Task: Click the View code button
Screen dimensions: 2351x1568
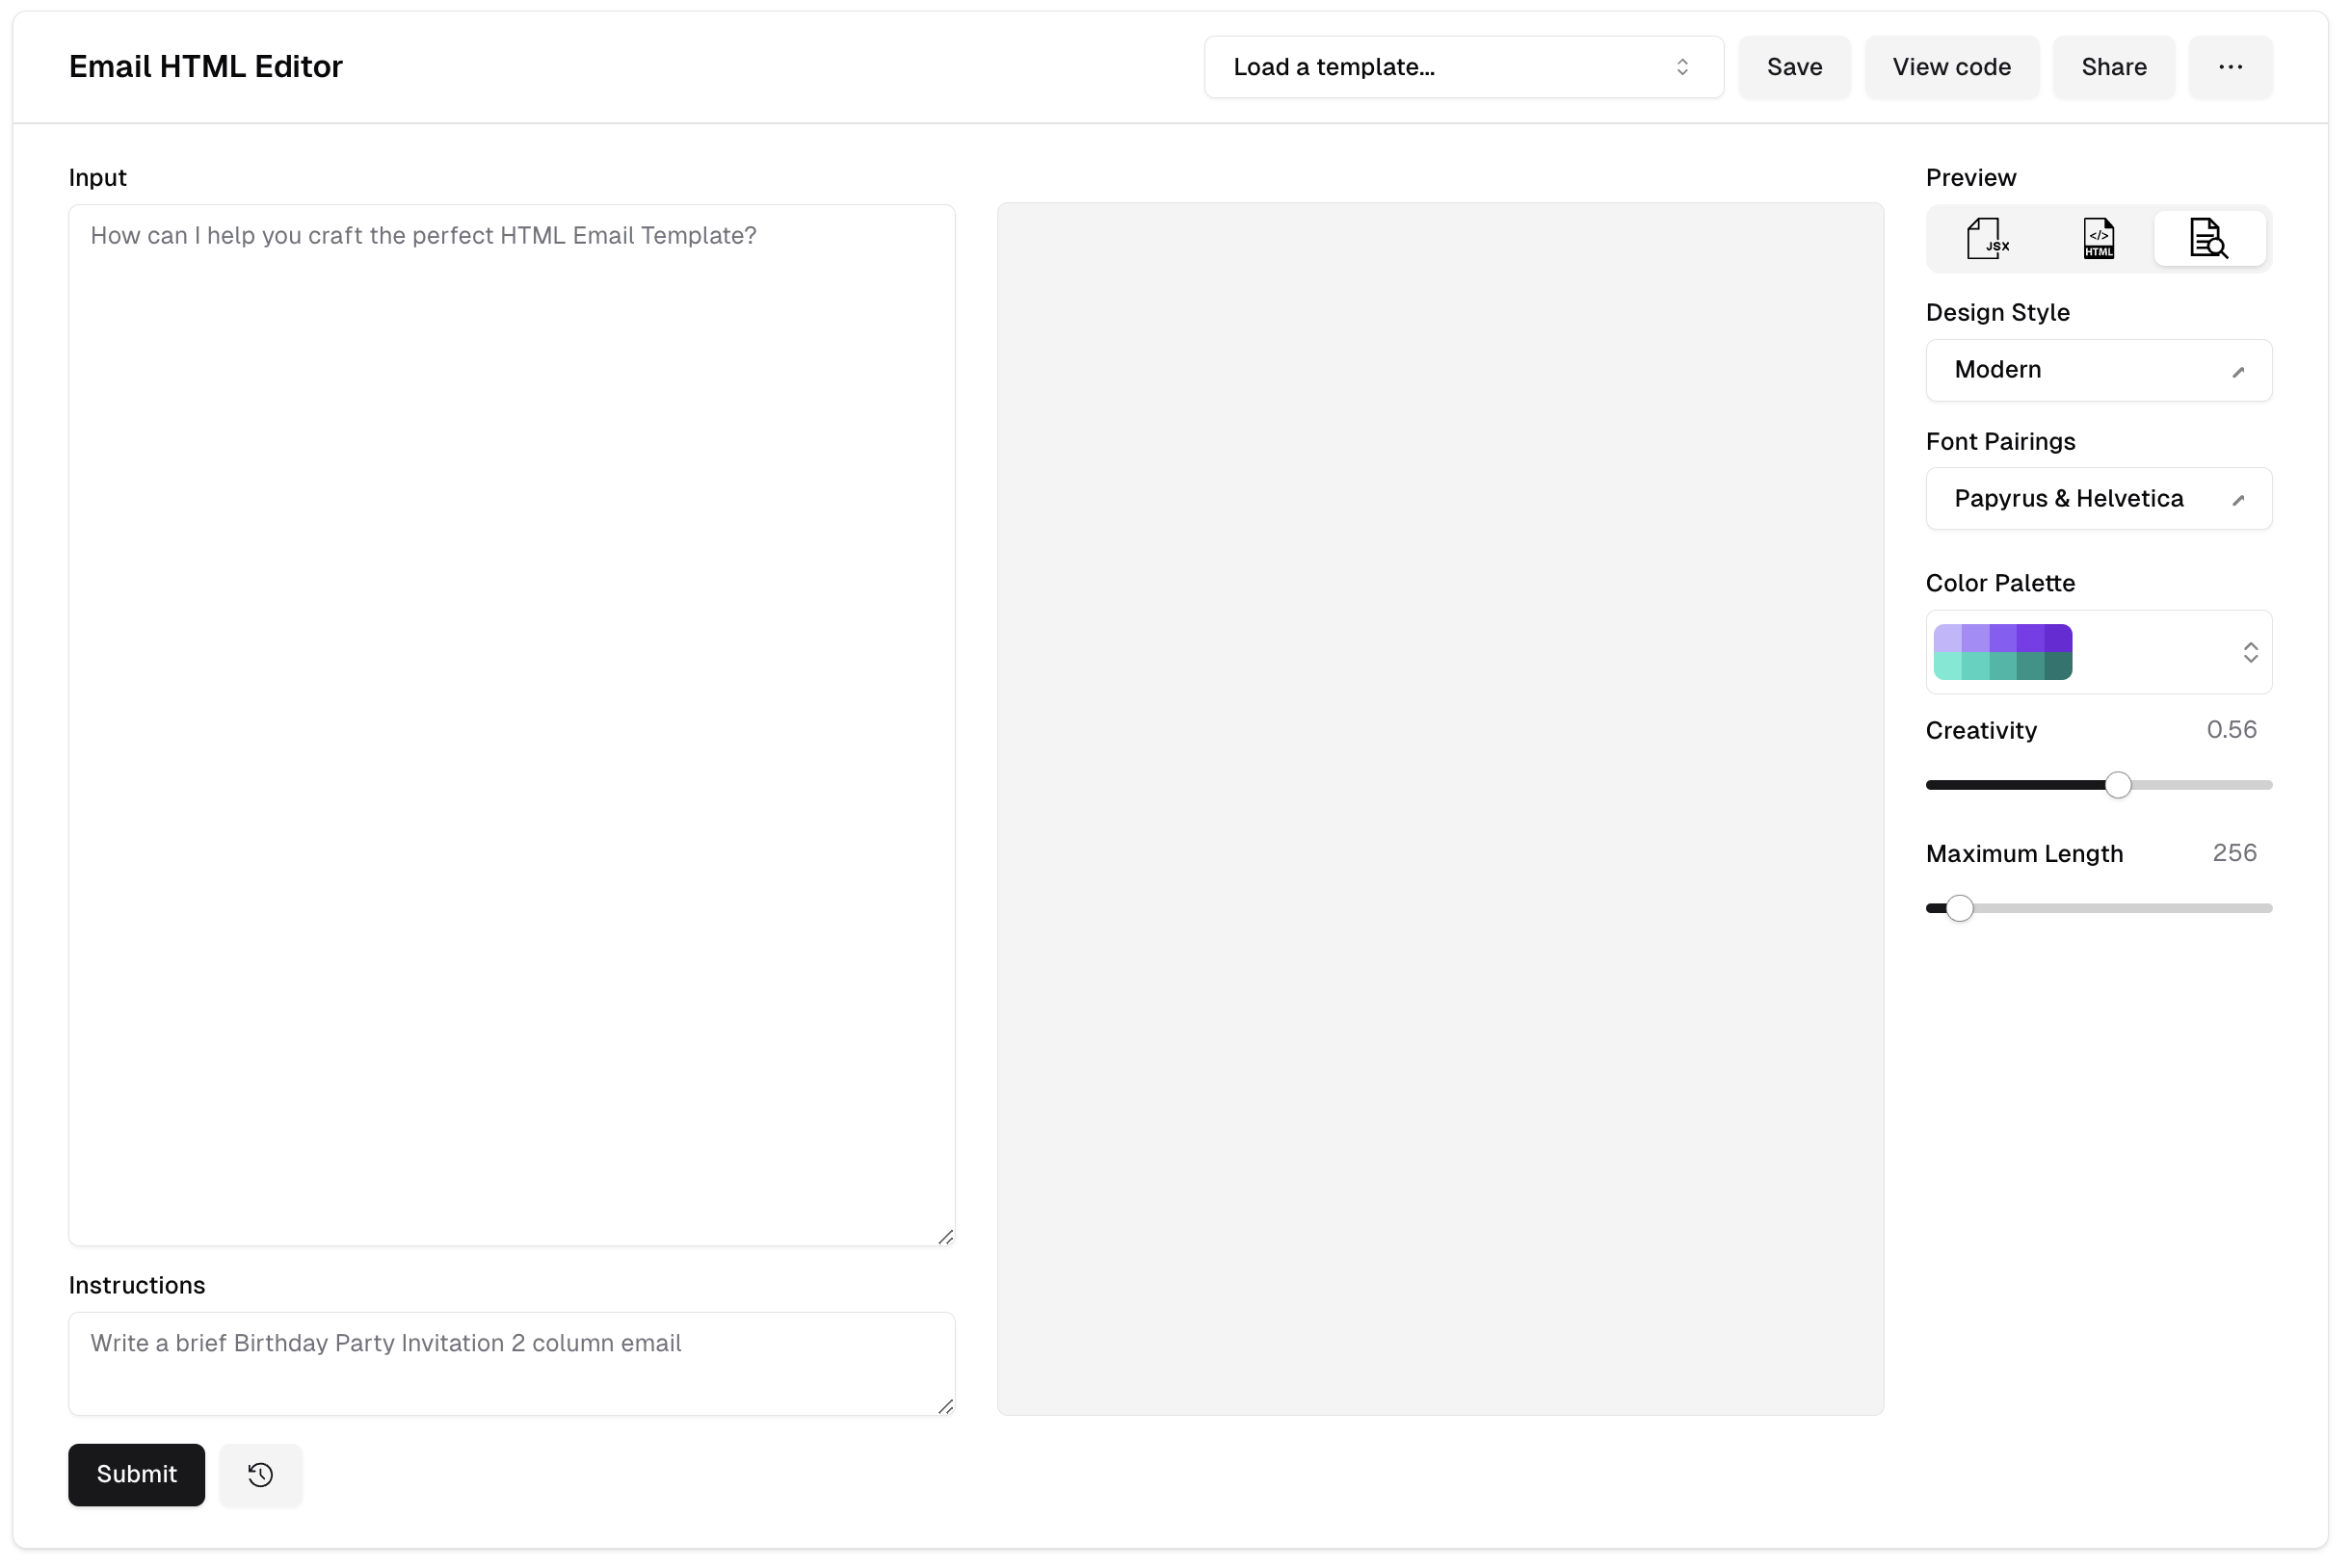Action: click(1951, 67)
